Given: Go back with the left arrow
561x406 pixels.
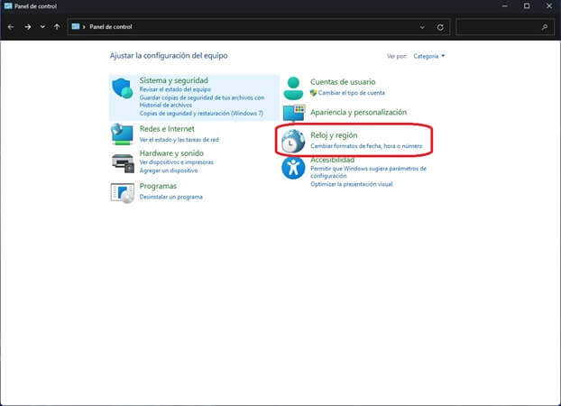Looking at the screenshot, I should click(x=11, y=27).
